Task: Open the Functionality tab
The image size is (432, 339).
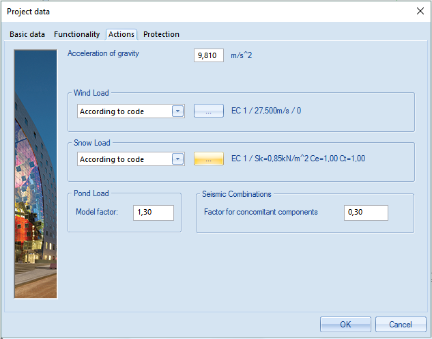Action: 76,34
